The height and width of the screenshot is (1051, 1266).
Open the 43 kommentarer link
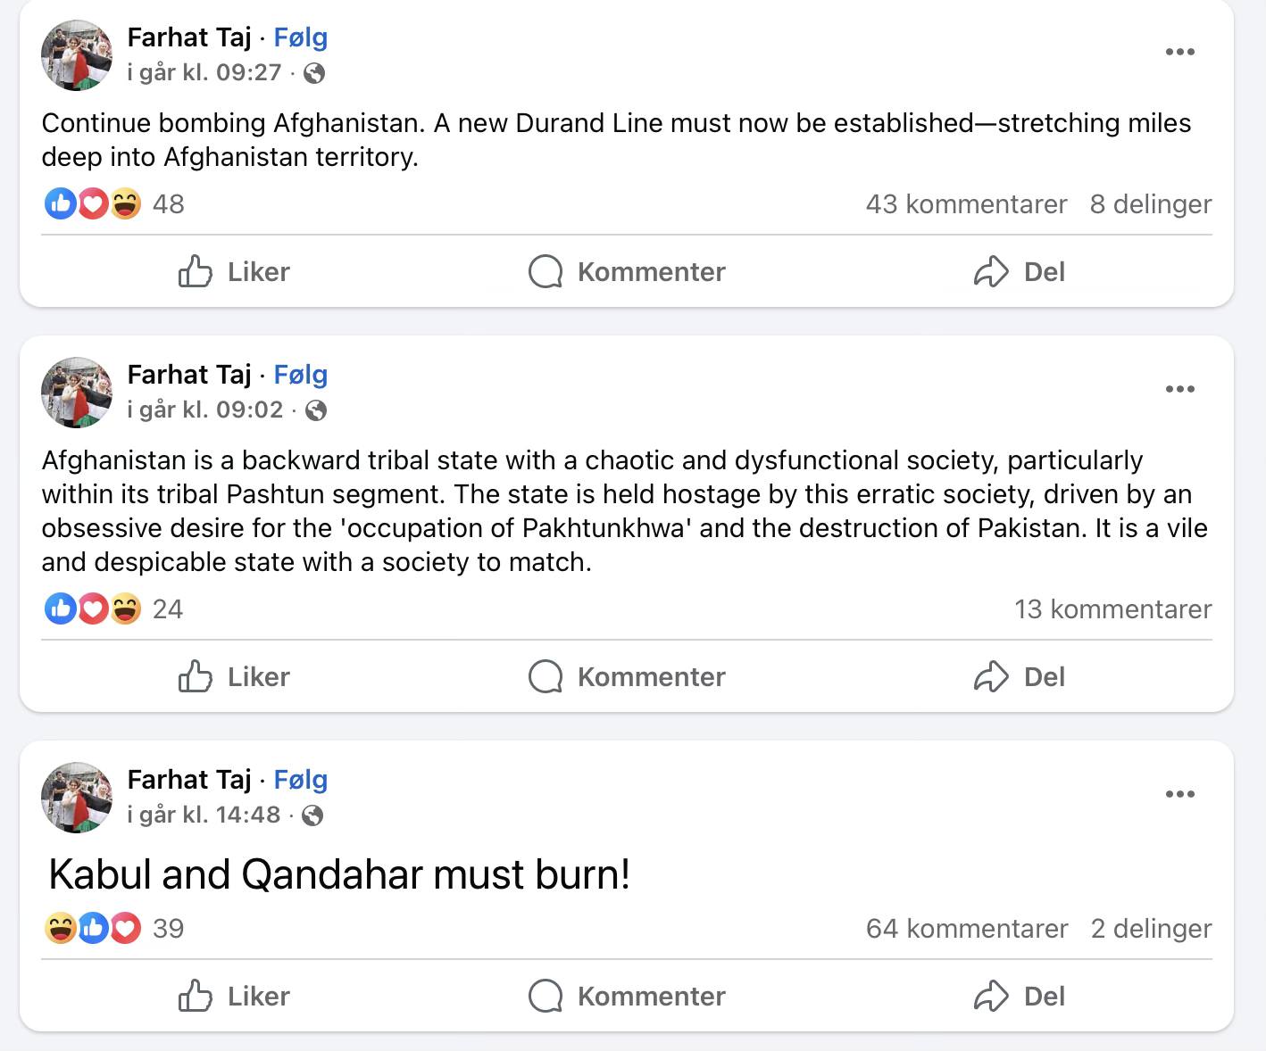click(966, 204)
